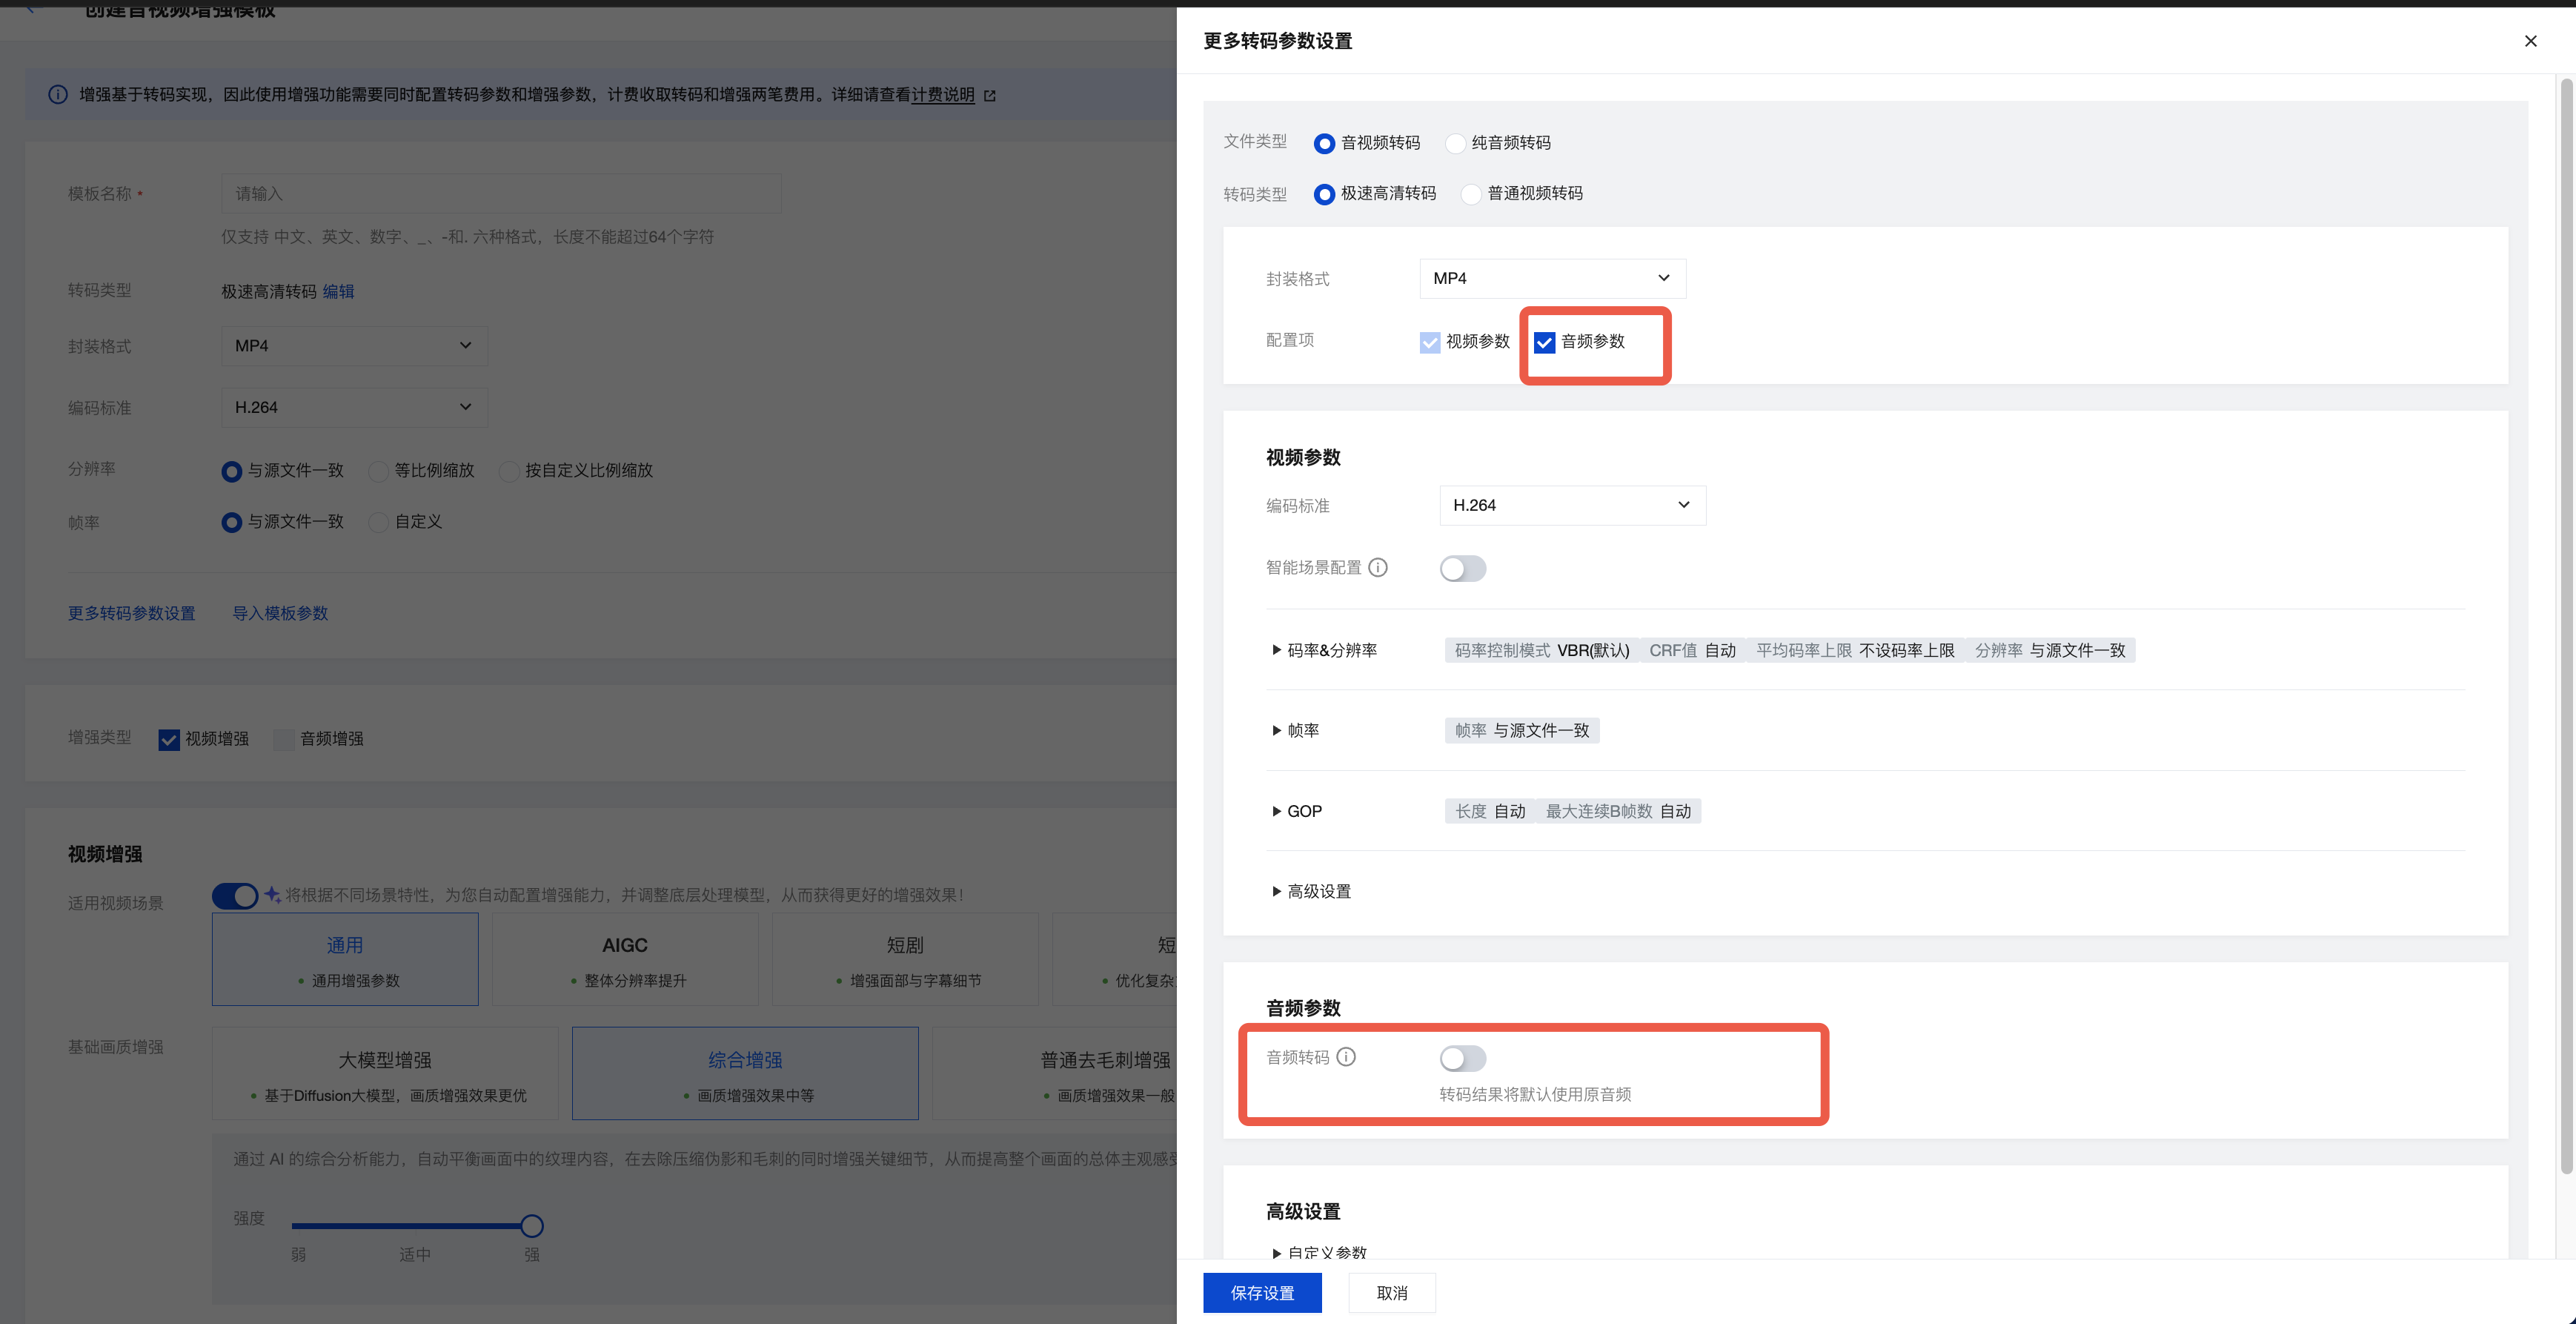The height and width of the screenshot is (1324, 2576).
Task: Click info icon beside 音频转码 label
Action: click(x=1346, y=1057)
